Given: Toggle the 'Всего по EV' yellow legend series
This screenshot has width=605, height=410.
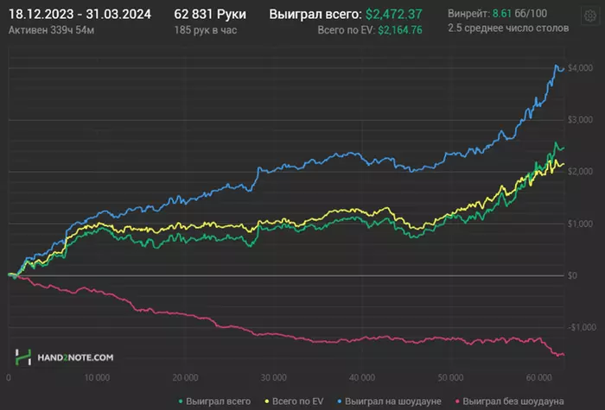Looking at the screenshot, I should click(x=294, y=401).
